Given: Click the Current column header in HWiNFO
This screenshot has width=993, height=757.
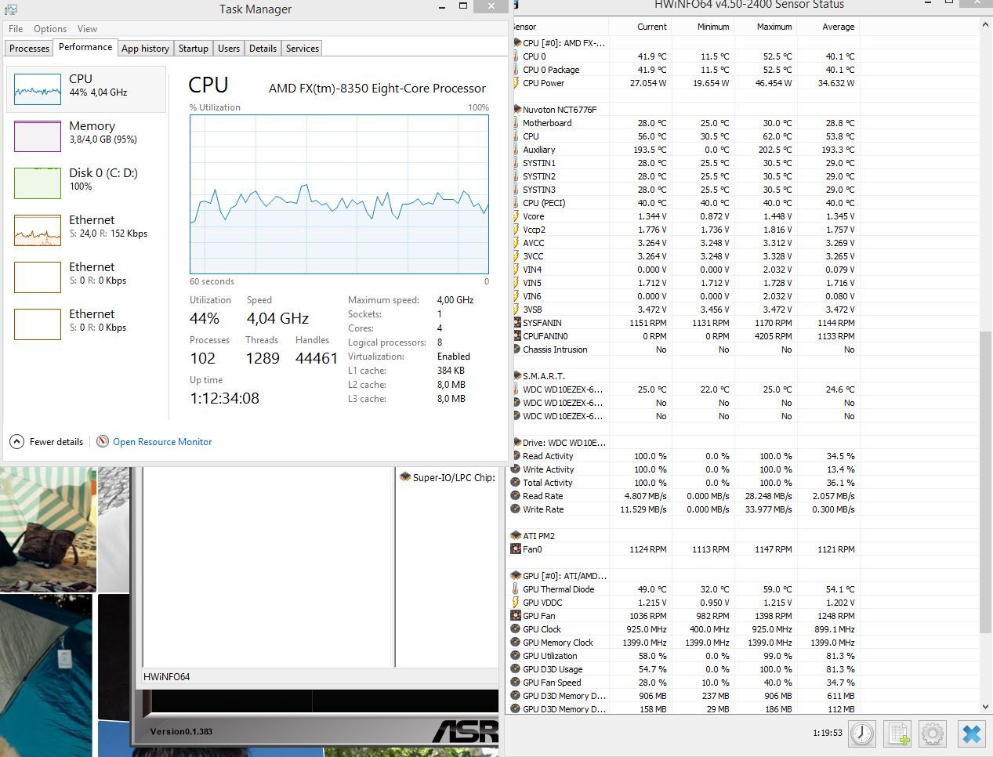Looking at the screenshot, I should click(x=640, y=27).
